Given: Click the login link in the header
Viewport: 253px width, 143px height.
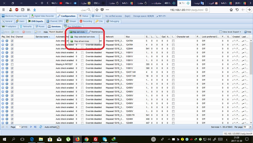Looking at the screenshot, I should tap(127, 16).
